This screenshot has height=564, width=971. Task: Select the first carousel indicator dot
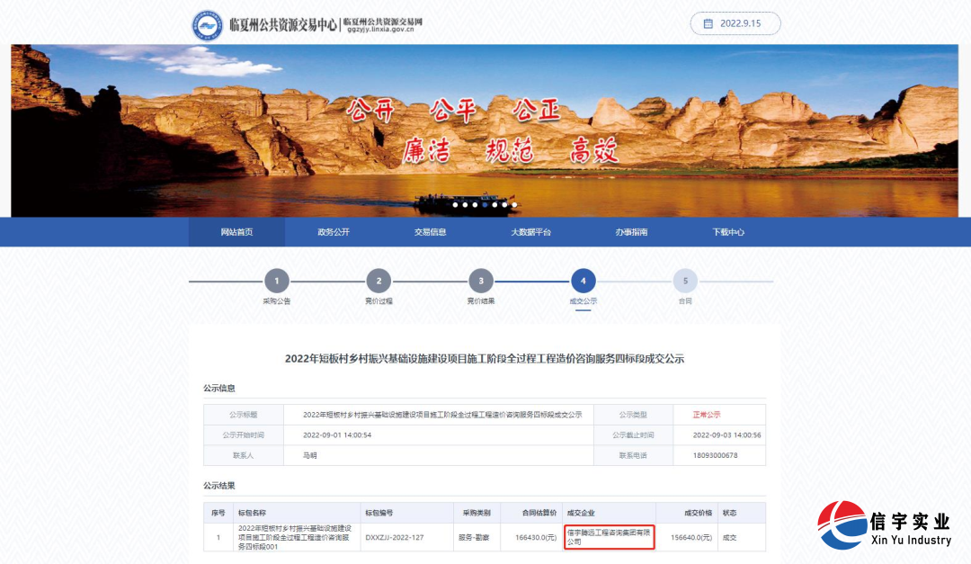tap(456, 204)
